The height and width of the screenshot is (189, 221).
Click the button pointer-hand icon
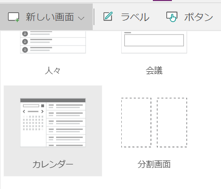click(172, 17)
